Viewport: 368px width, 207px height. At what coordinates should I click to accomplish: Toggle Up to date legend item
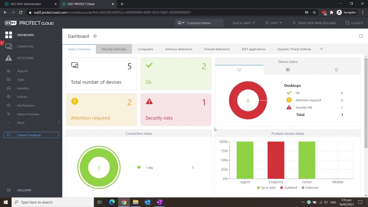[x=266, y=188]
